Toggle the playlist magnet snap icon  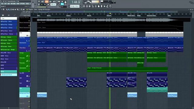pyautogui.click(x=3, y=9)
